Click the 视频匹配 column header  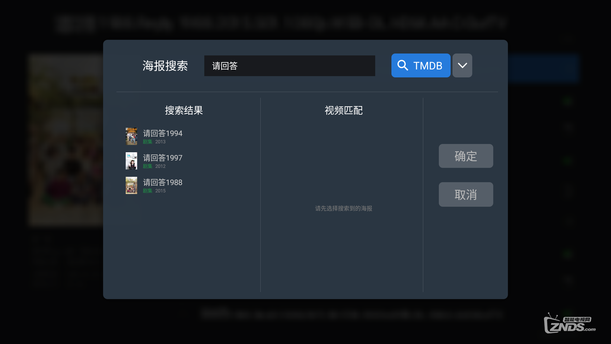coord(343,110)
